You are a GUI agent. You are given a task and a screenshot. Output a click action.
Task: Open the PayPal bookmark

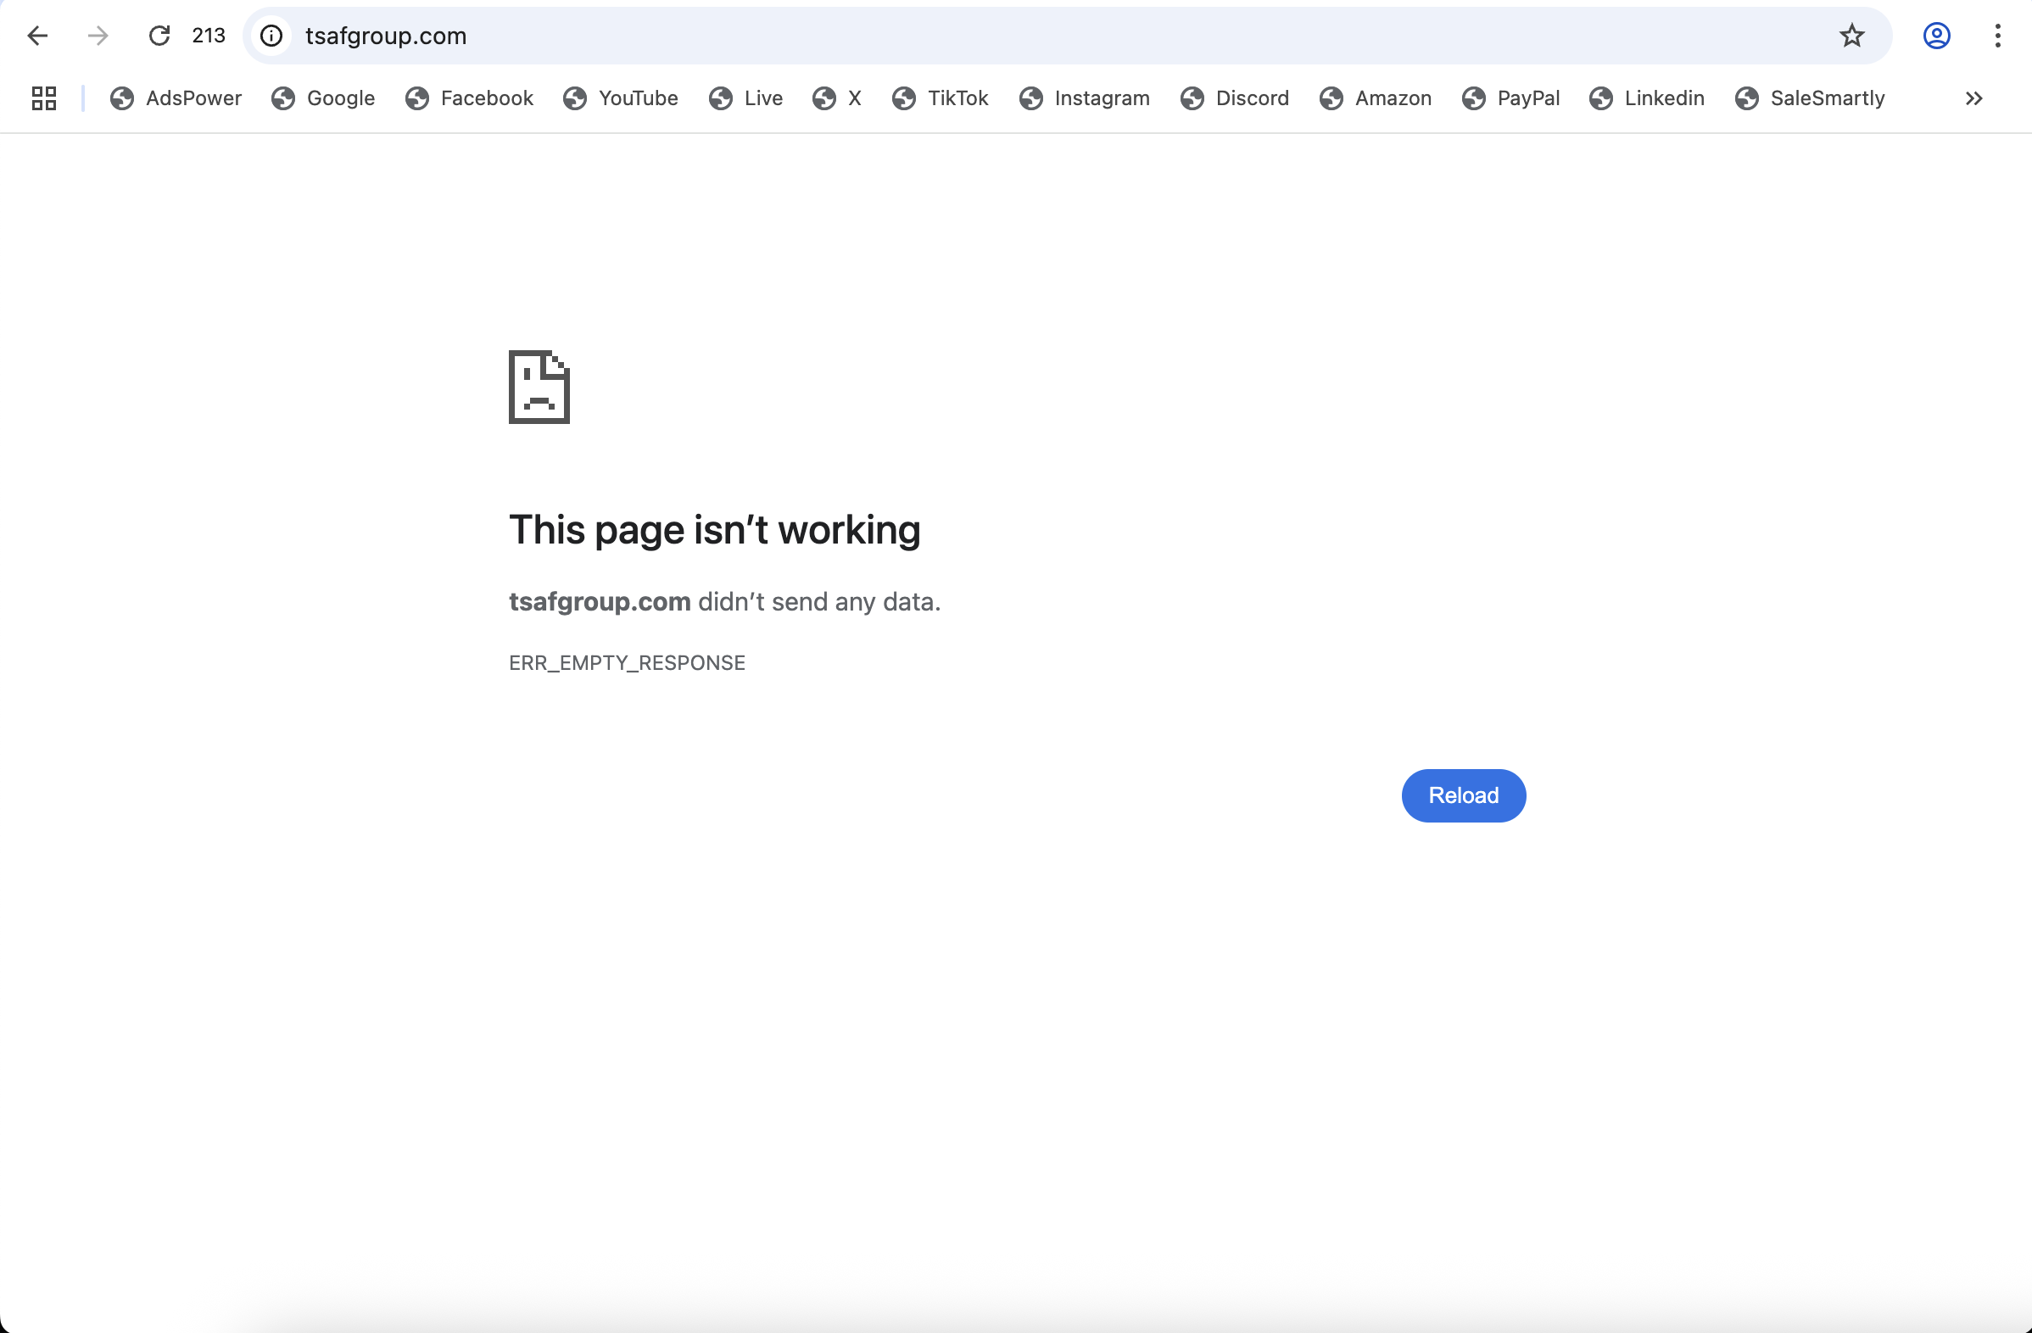(x=1511, y=98)
